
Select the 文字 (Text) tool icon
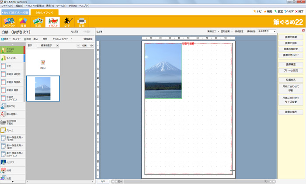pyautogui.click(x=67, y=21)
